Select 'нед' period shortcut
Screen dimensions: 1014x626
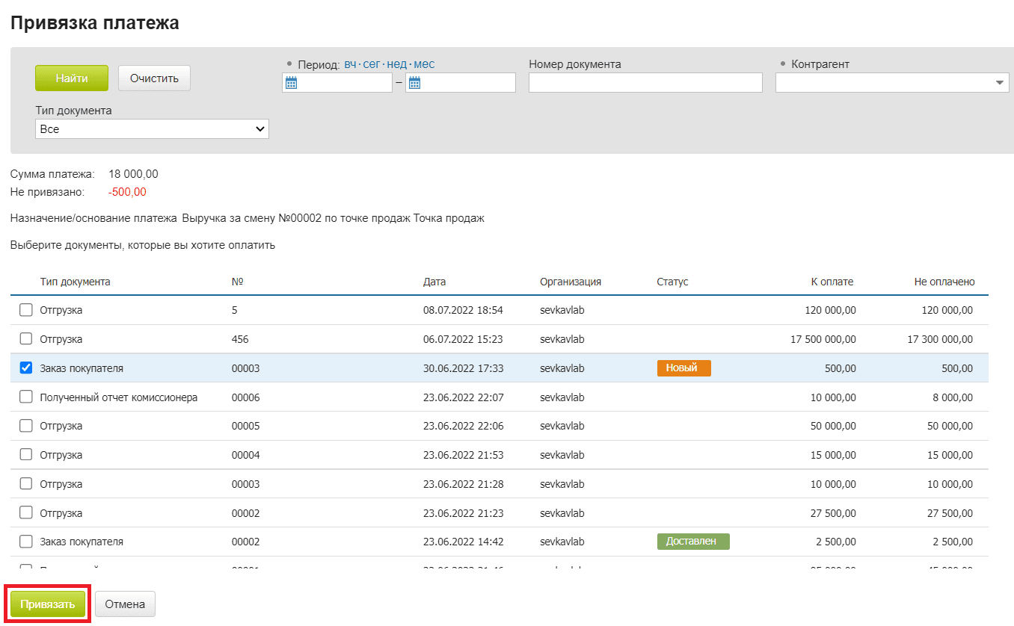click(x=396, y=64)
